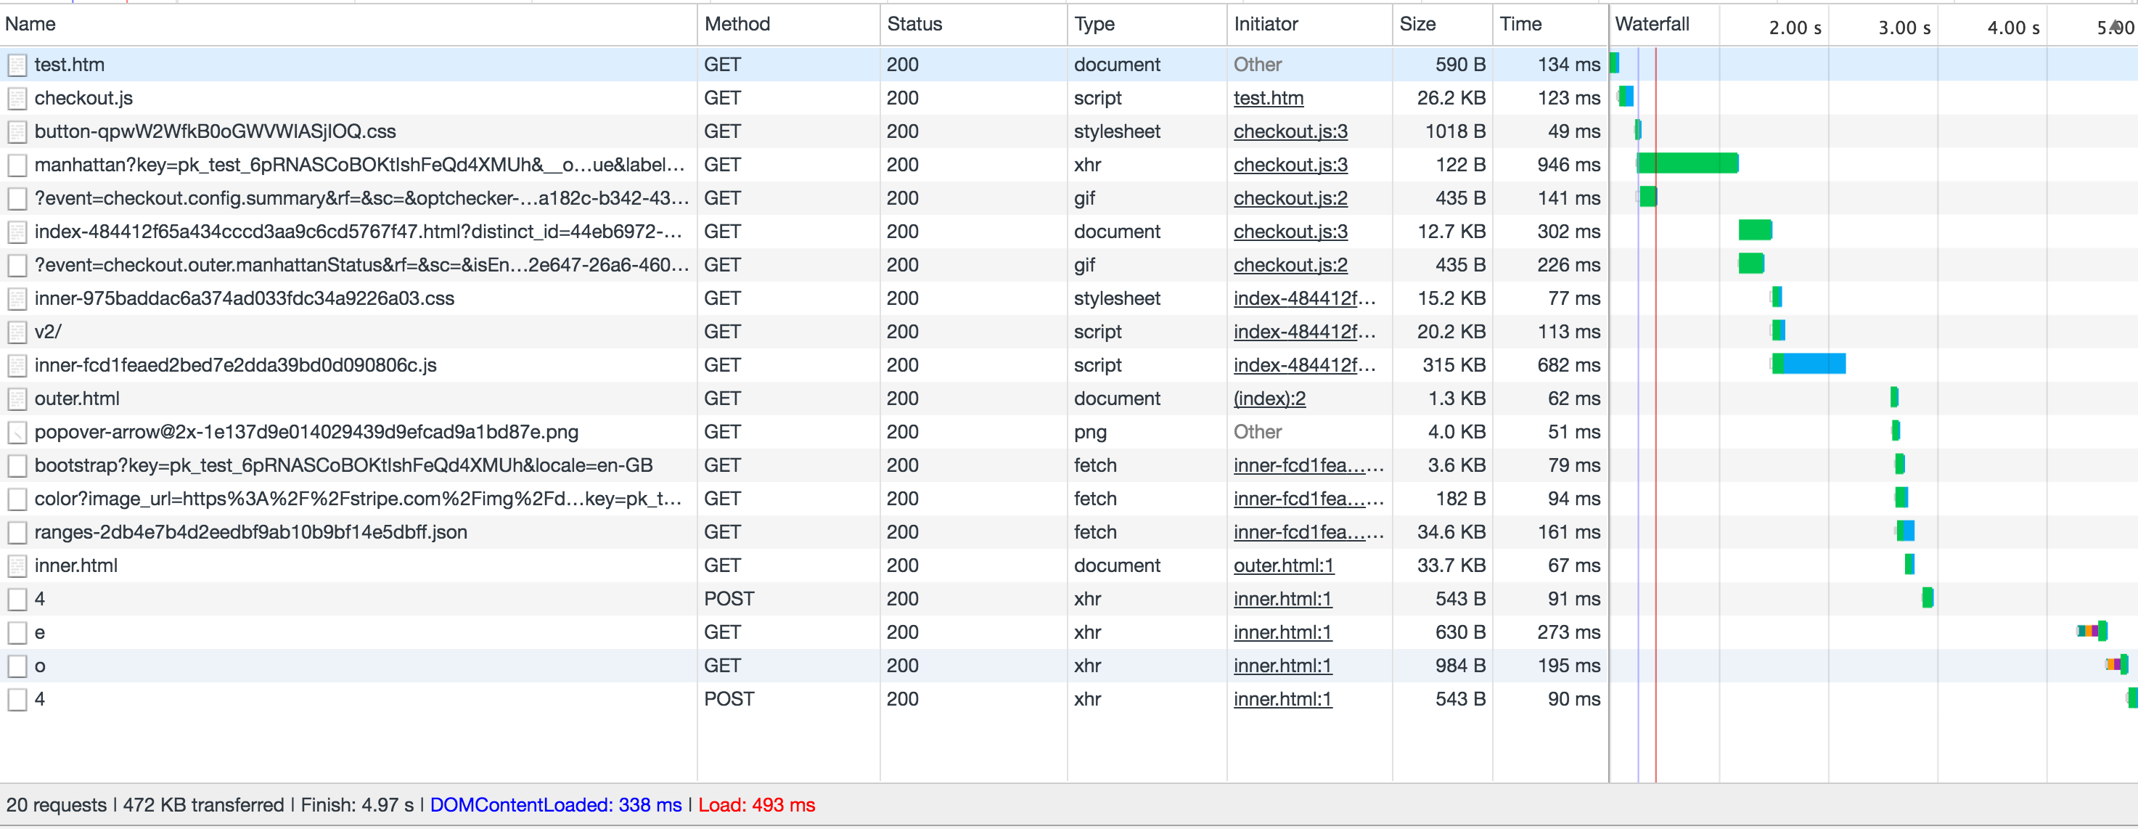Click the 34.6 KB size value
This screenshot has width=2138, height=829.
click(x=1451, y=532)
